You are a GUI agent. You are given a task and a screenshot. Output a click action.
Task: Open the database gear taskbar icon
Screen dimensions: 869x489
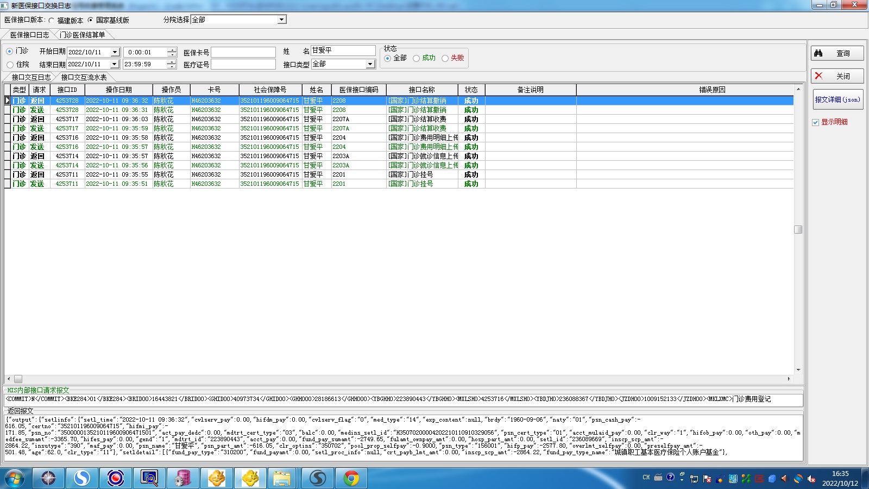tap(183, 478)
